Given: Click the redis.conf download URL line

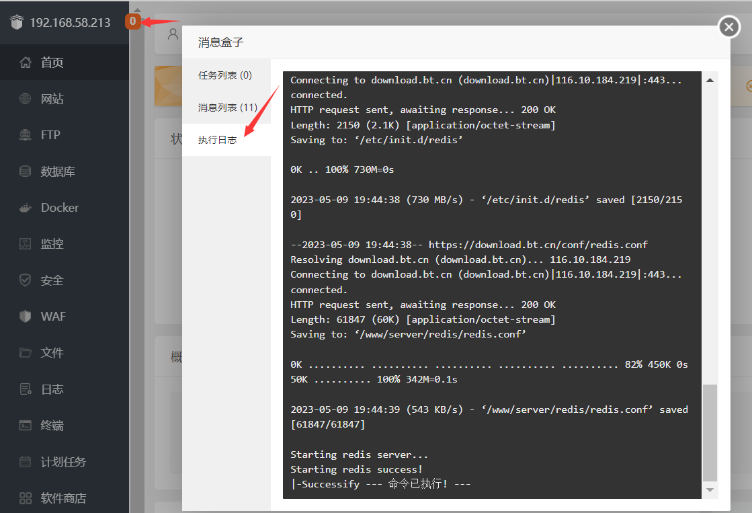Looking at the screenshot, I should point(469,245).
